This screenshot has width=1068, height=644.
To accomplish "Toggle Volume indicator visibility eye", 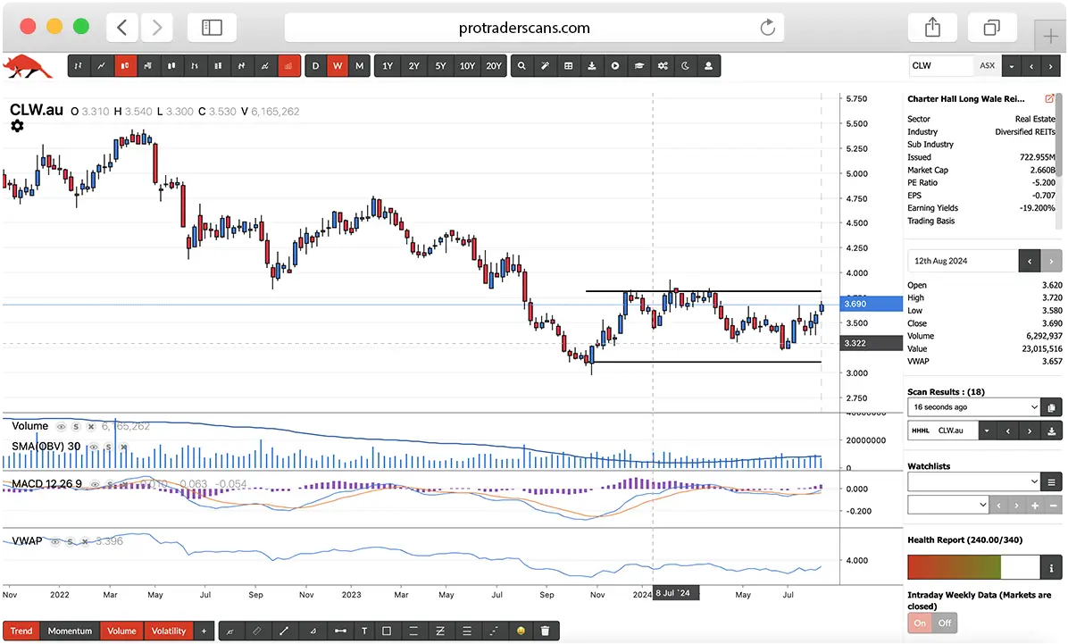I will point(61,427).
